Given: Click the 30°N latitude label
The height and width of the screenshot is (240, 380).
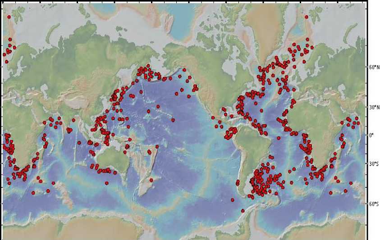Looking at the screenshot, I should [374, 107].
